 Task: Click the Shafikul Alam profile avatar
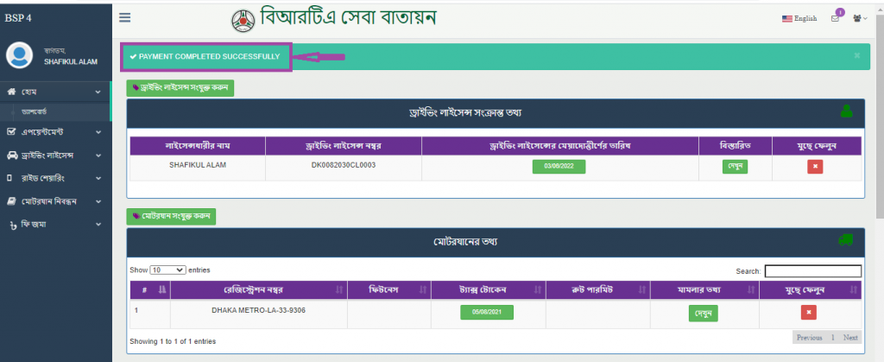click(19, 55)
